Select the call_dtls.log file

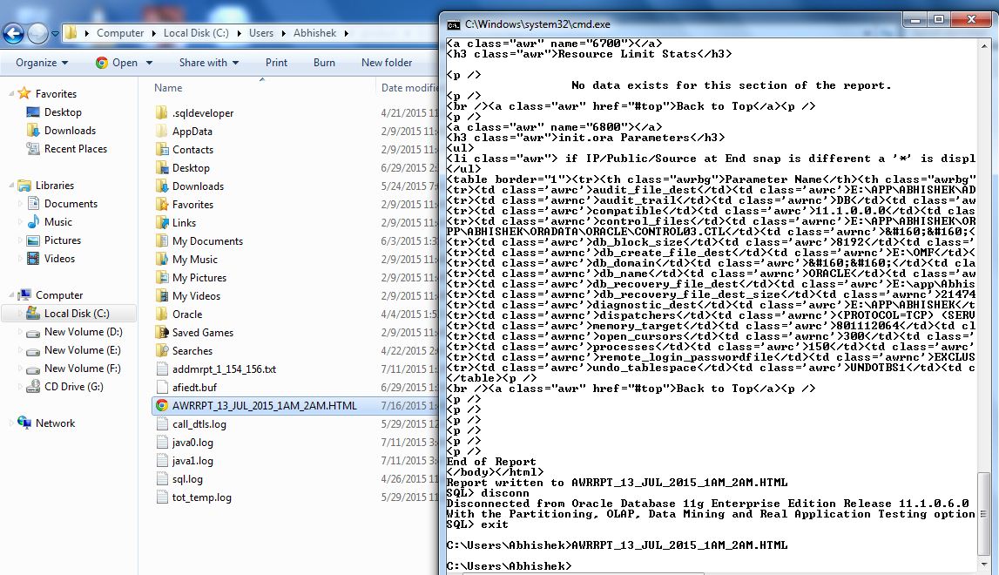tap(199, 424)
